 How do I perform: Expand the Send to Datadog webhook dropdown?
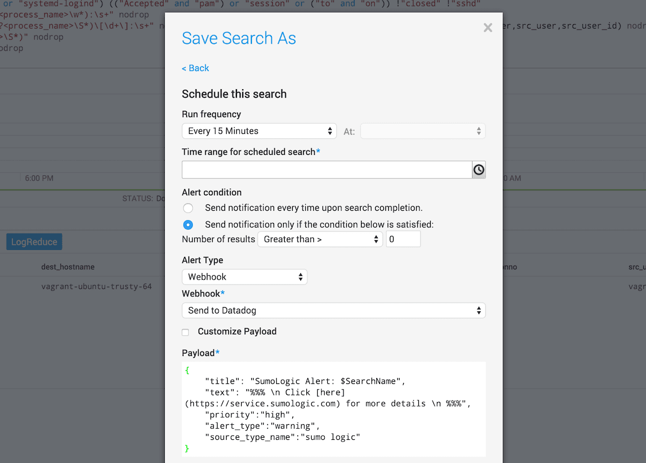tap(334, 310)
